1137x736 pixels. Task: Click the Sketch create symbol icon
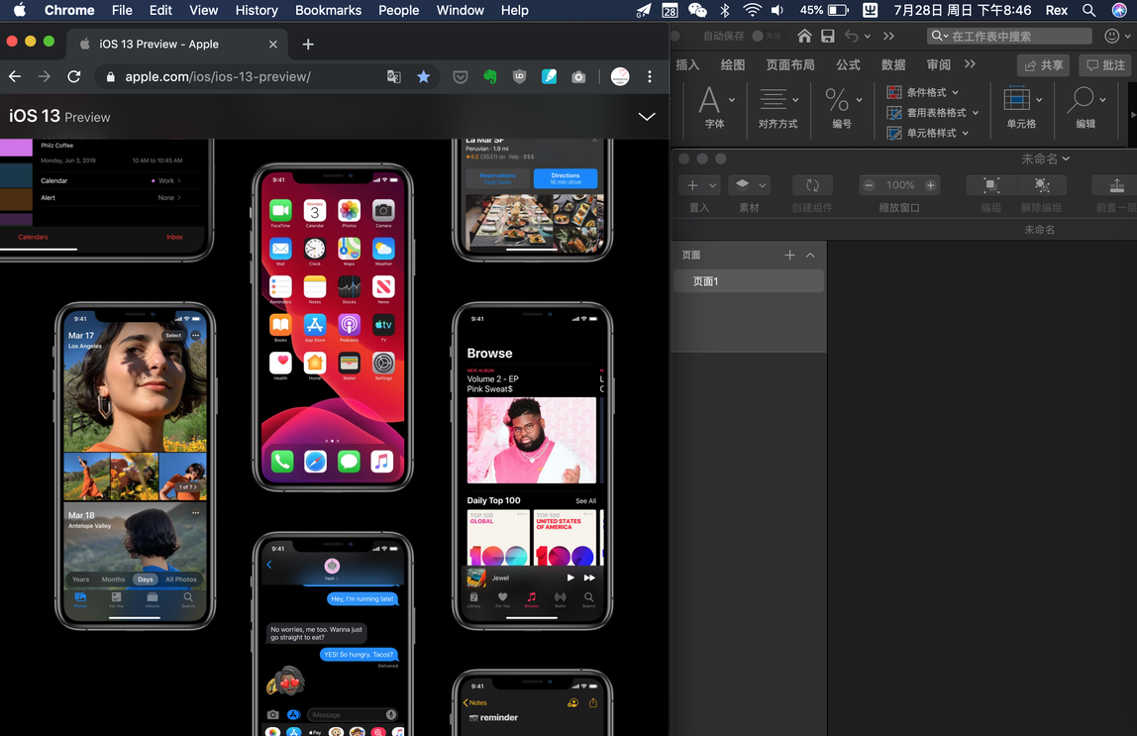[x=812, y=185]
